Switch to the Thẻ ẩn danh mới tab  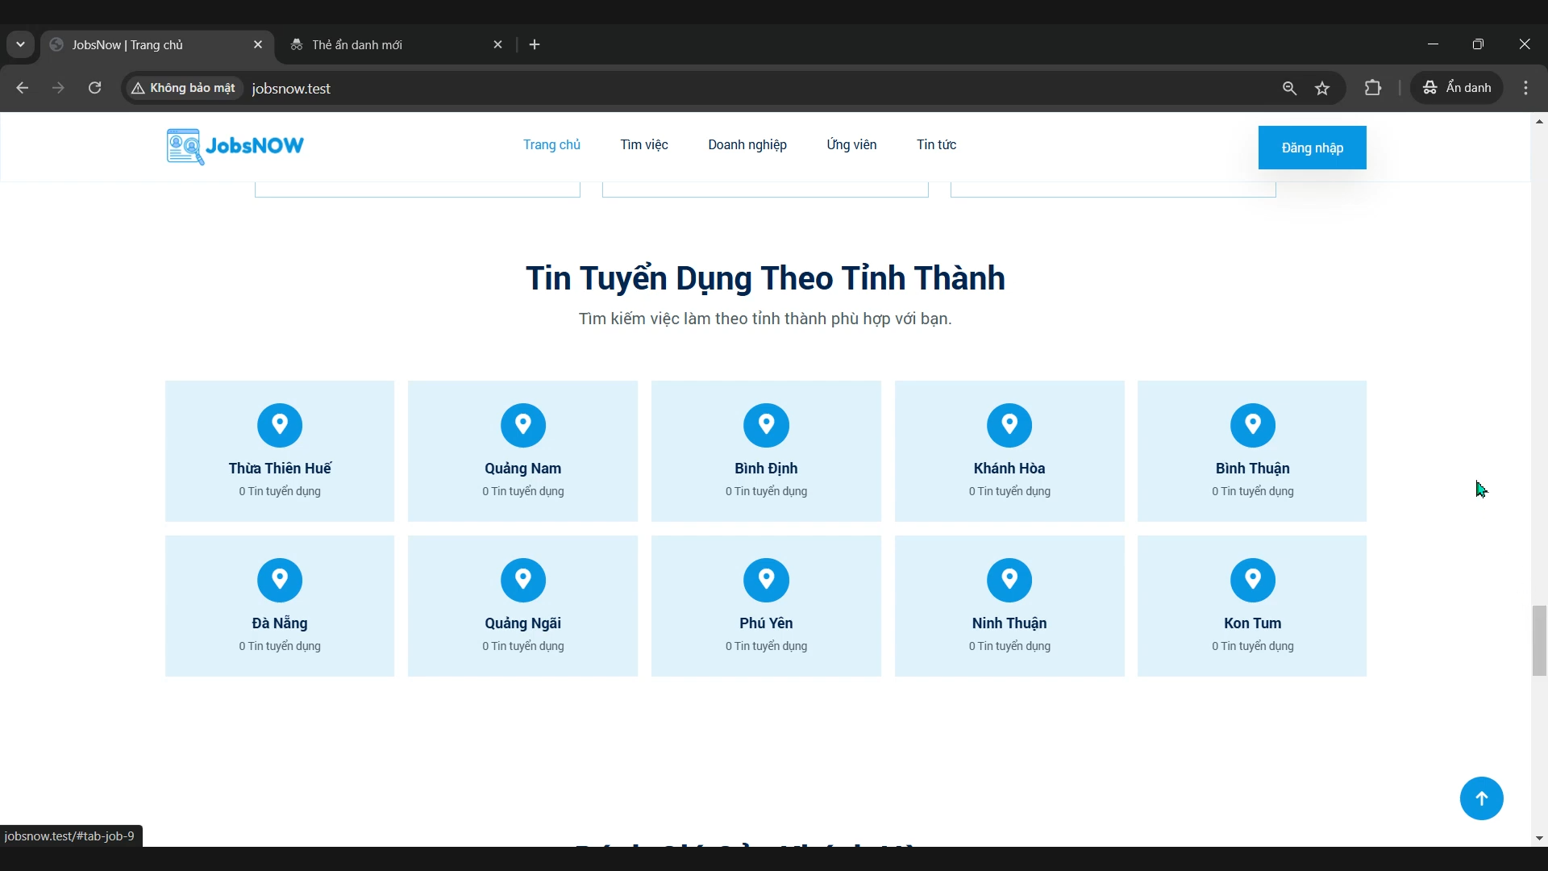(397, 45)
